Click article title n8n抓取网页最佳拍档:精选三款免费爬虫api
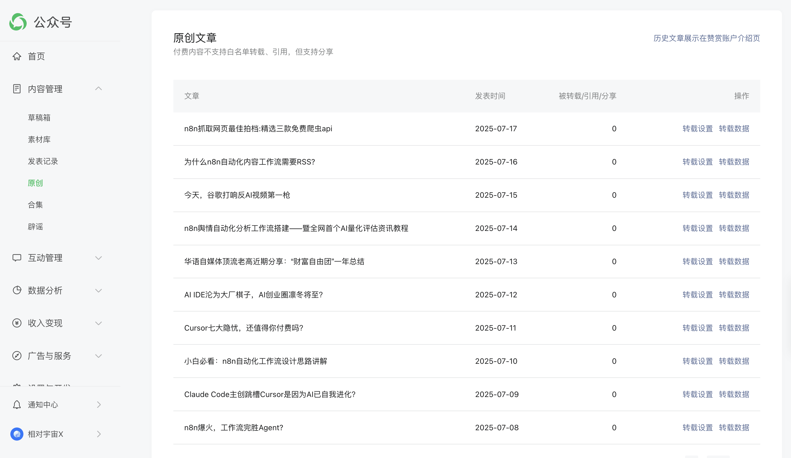 tap(258, 129)
